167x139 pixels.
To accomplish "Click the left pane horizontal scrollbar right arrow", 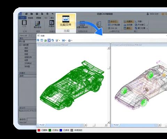I will (106, 125).
